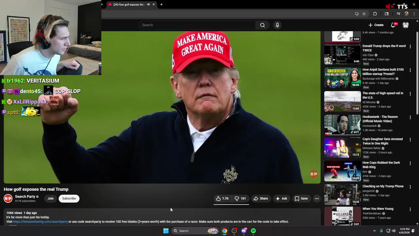Click the penguinz0 channel name
The width and height of the screenshot is (419, 236).
point(368,191)
